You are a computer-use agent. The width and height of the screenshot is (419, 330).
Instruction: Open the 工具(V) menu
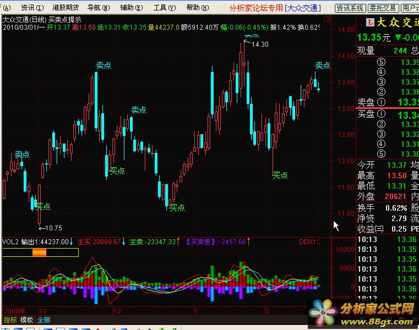point(165,8)
